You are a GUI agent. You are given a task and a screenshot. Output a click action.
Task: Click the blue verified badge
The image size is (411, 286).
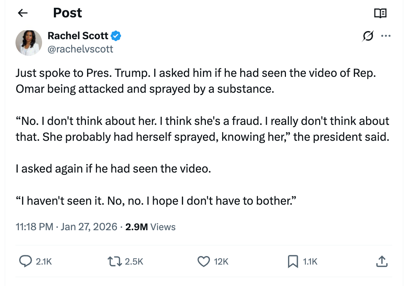click(116, 36)
